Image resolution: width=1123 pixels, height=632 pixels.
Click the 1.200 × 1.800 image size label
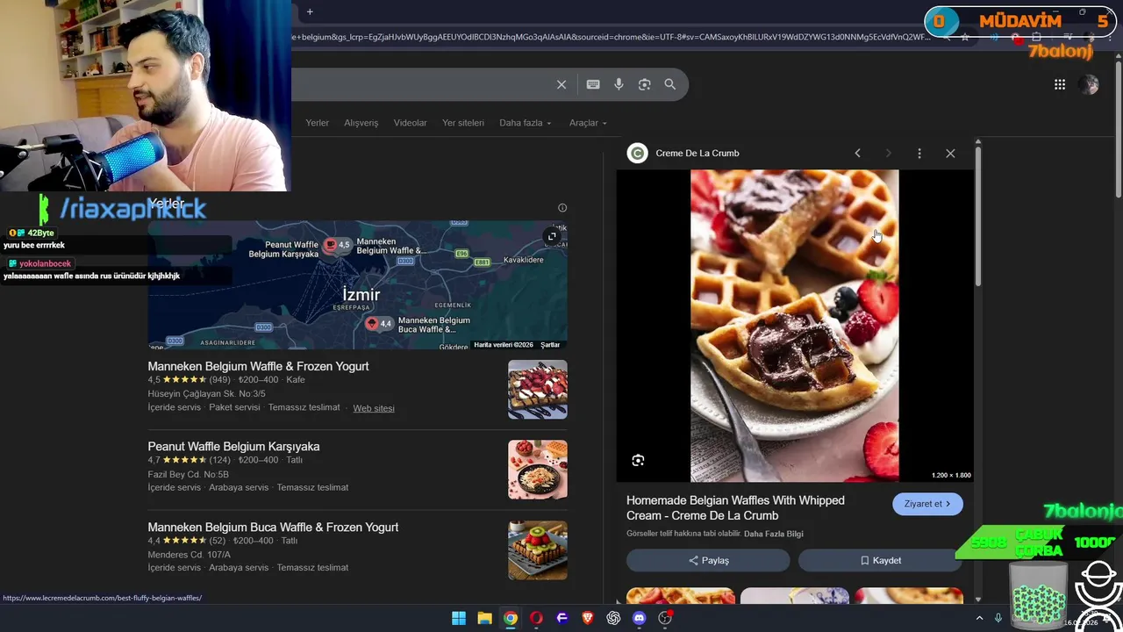(951, 475)
